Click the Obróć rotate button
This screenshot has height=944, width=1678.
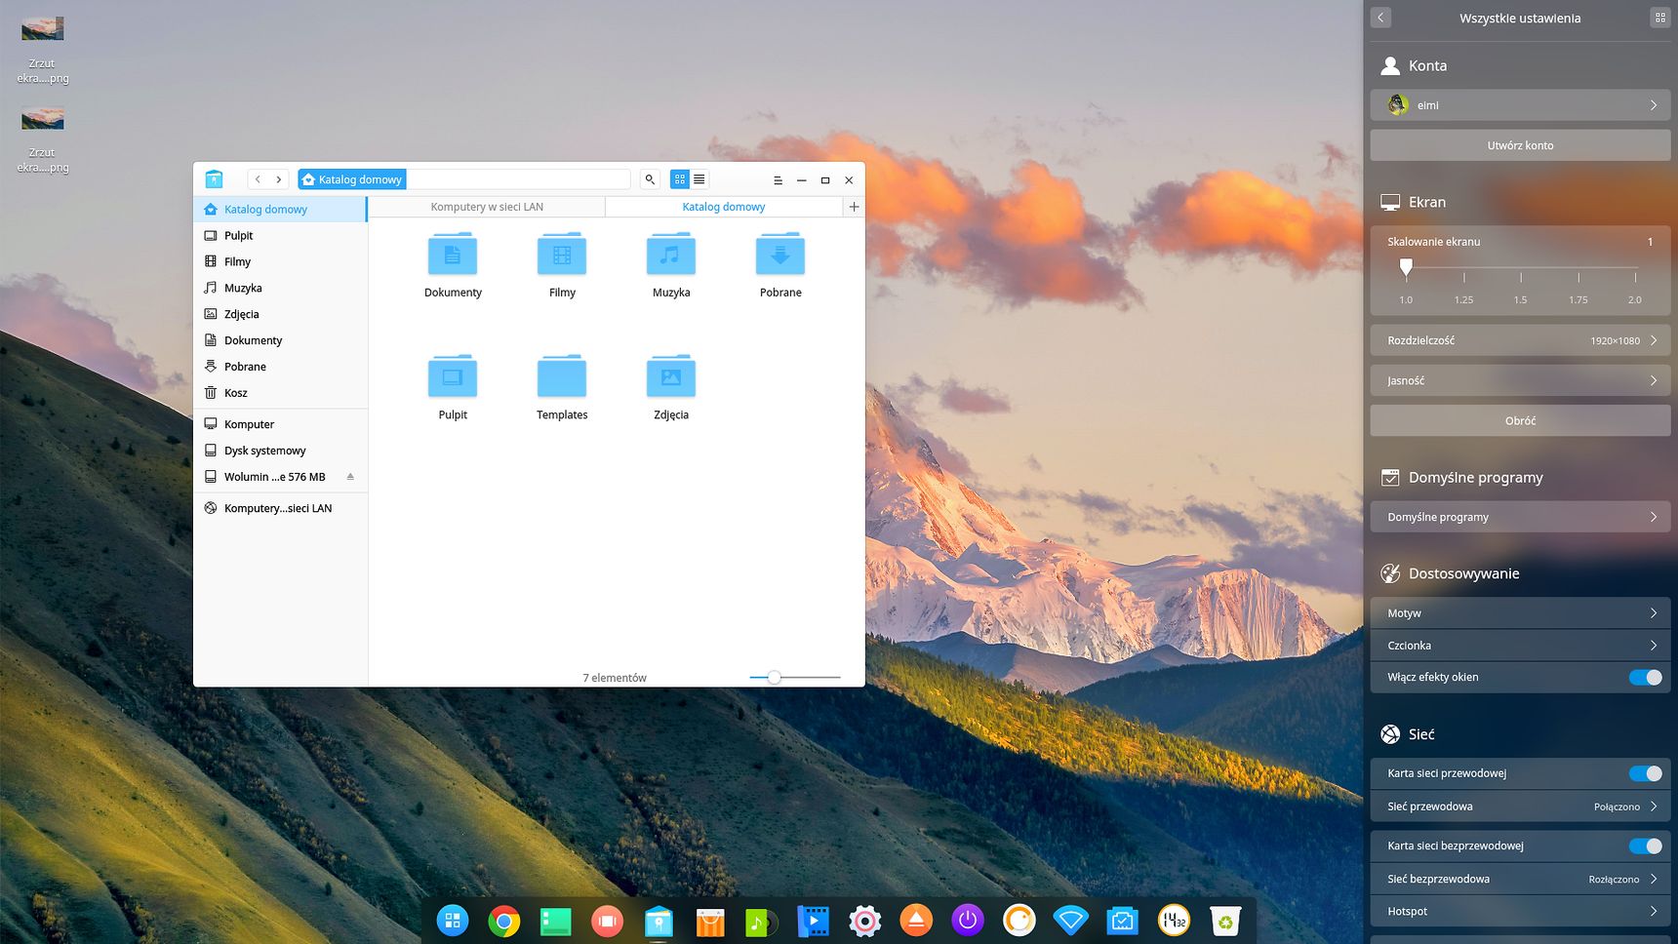point(1520,420)
